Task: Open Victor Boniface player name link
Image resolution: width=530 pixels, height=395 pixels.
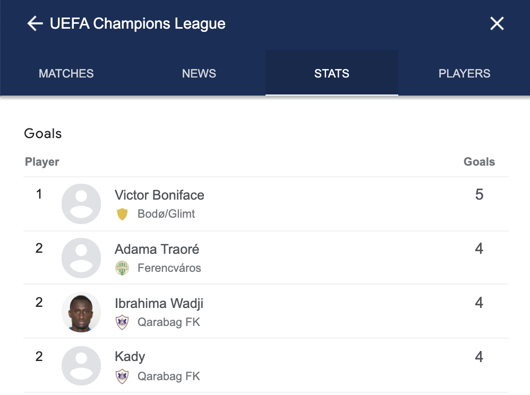Action: [x=159, y=195]
